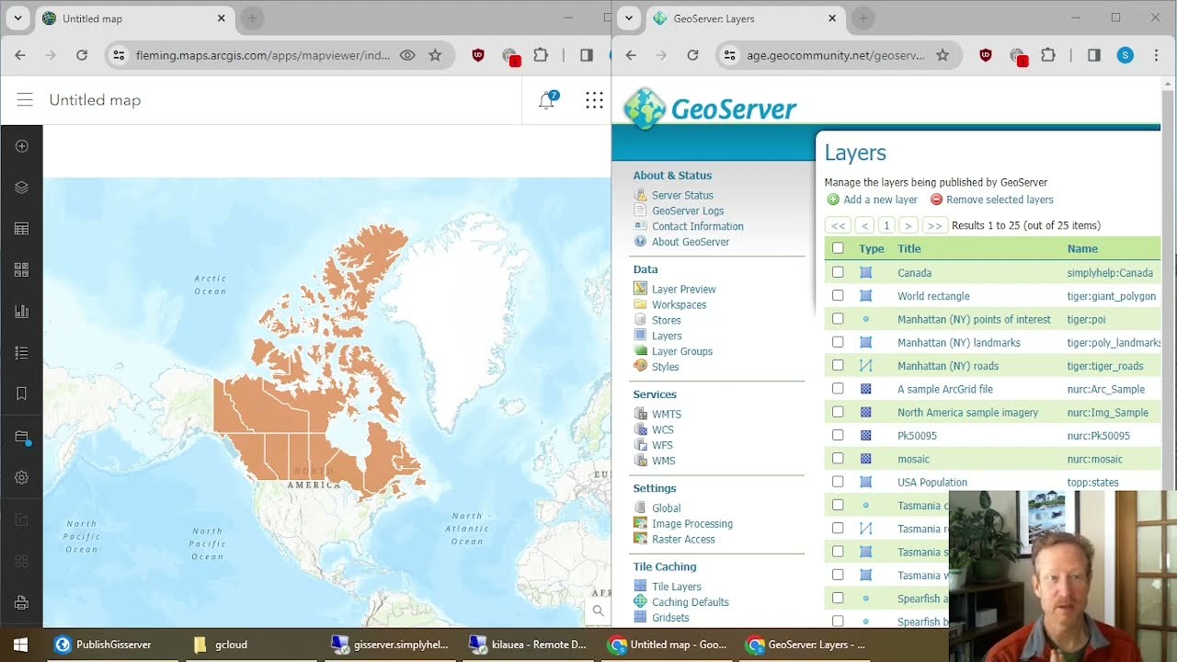Click the ArcGIS address bar URL
Screen dimensions: 1177x662
[x=262, y=55]
